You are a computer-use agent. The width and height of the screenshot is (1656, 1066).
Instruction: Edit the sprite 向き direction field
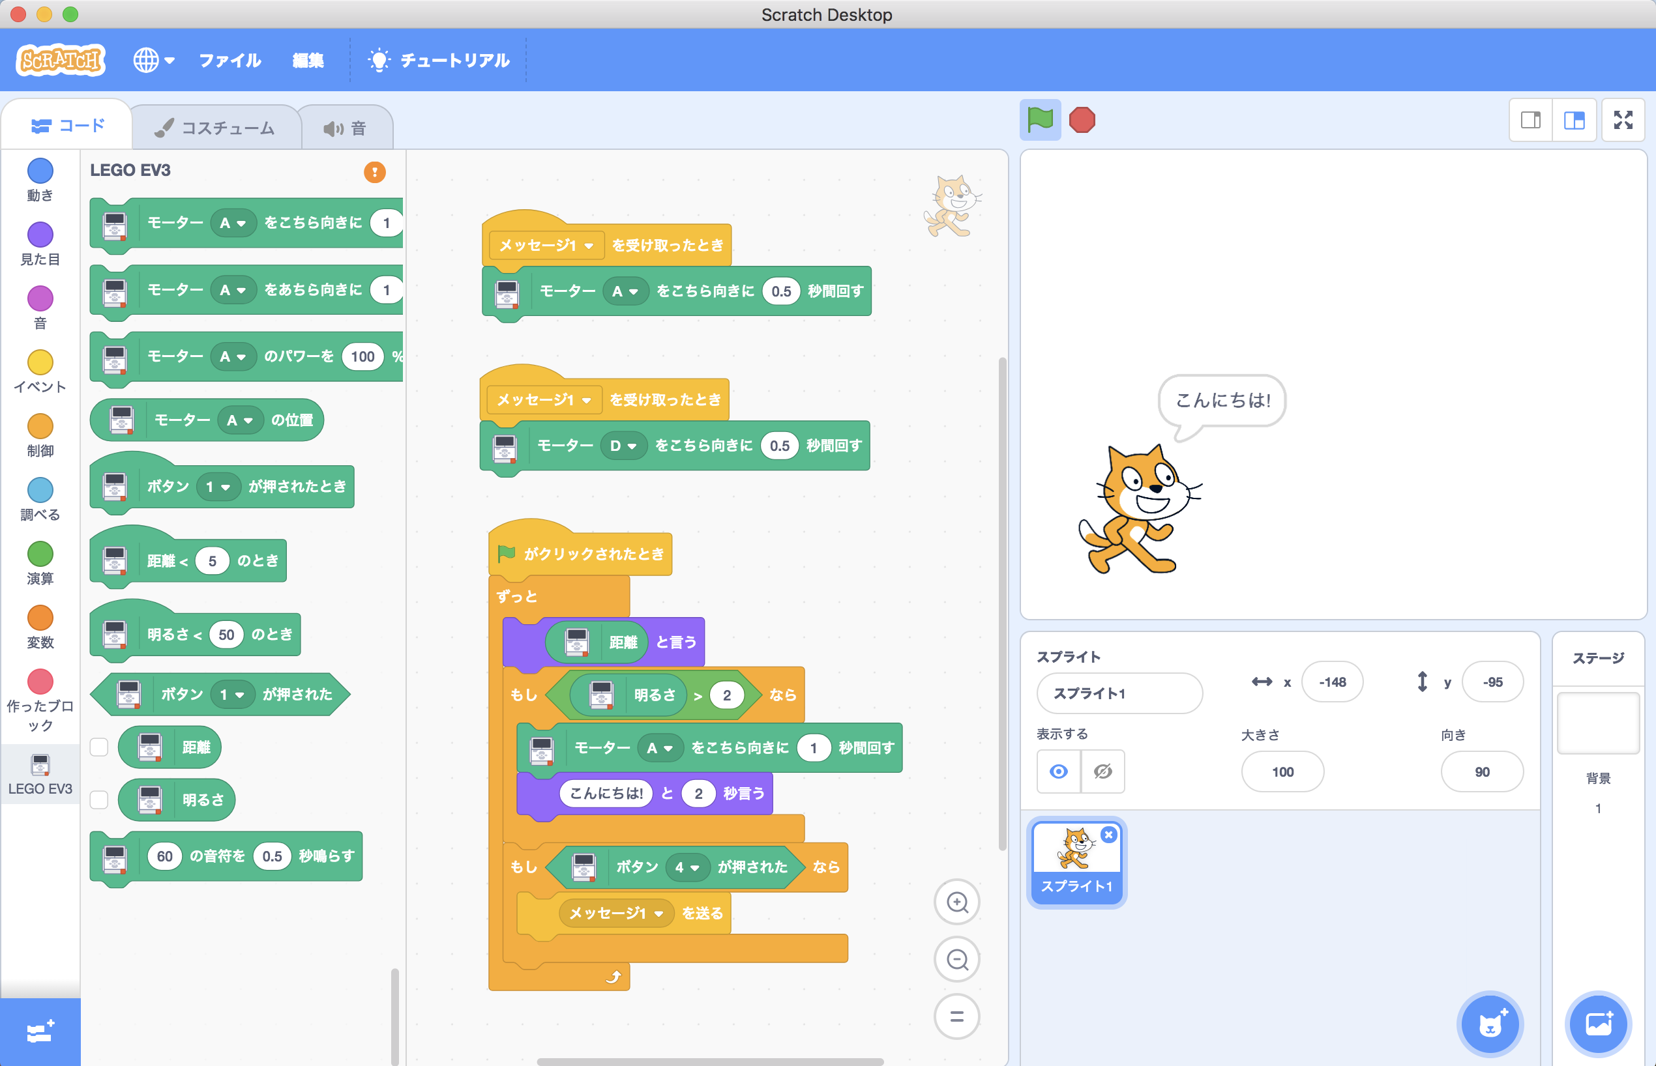tap(1482, 771)
